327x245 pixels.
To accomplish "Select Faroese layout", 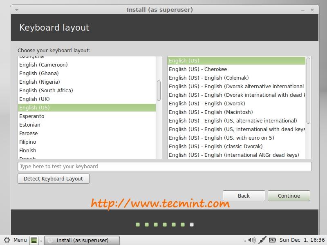I will pyautogui.click(x=87, y=134).
